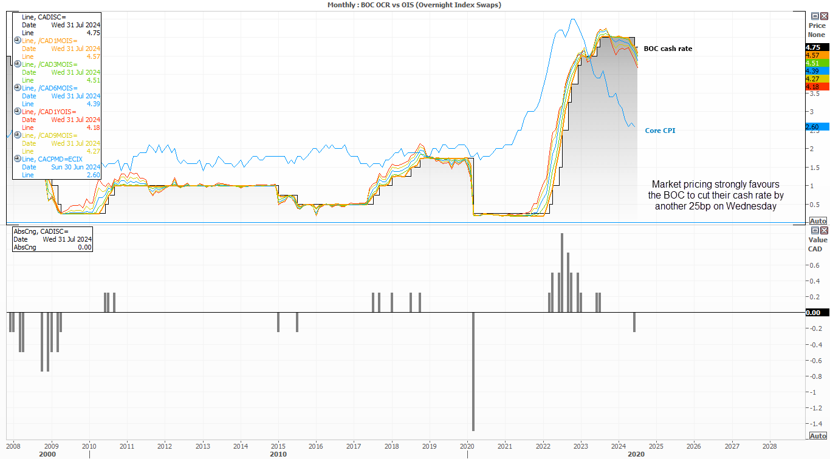
Task: Click the clock icon beside /CAD1MOIS= legend
Action: 17,41
